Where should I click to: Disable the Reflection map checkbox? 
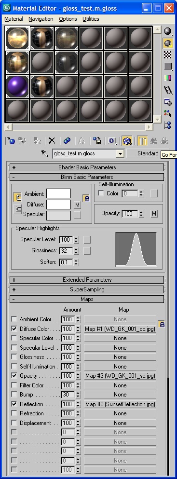(14, 404)
